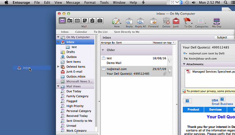The width and height of the screenshot is (235, 135).
Task: Open the Tasks view icon
Action: coord(92,20)
